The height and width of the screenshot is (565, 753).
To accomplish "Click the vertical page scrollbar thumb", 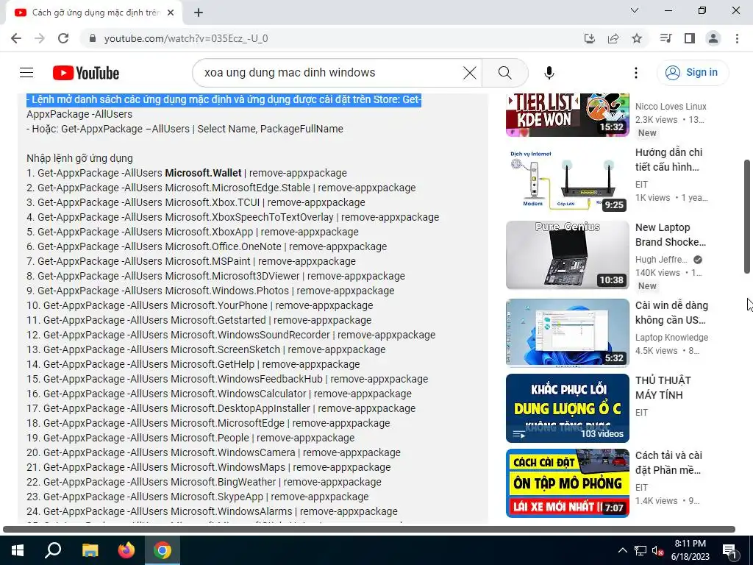I will [x=747, y=217].
